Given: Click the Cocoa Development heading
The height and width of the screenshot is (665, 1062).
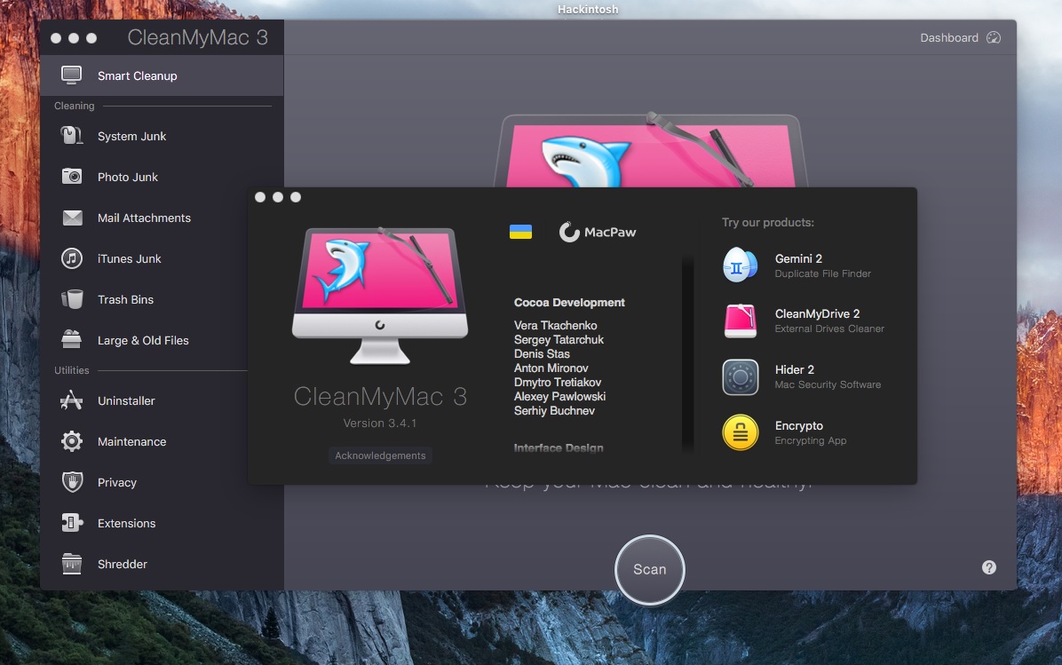Looking at the screenshot, I should coord(569,302).
